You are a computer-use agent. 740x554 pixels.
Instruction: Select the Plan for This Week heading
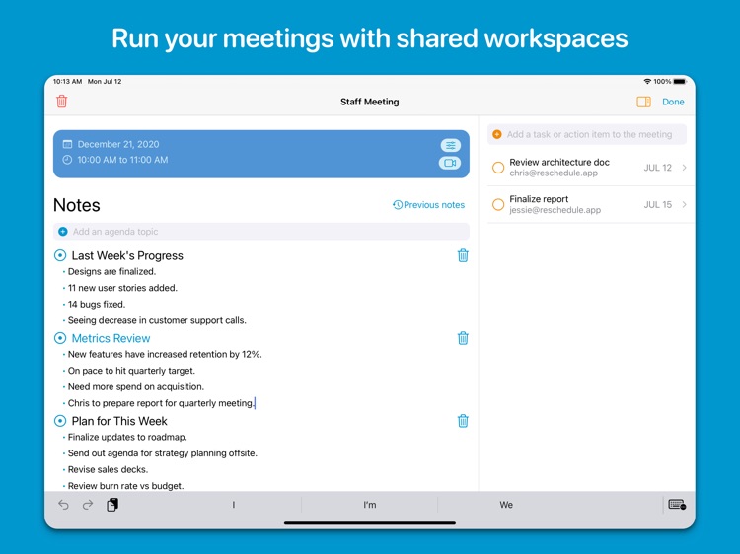point(119,421)
